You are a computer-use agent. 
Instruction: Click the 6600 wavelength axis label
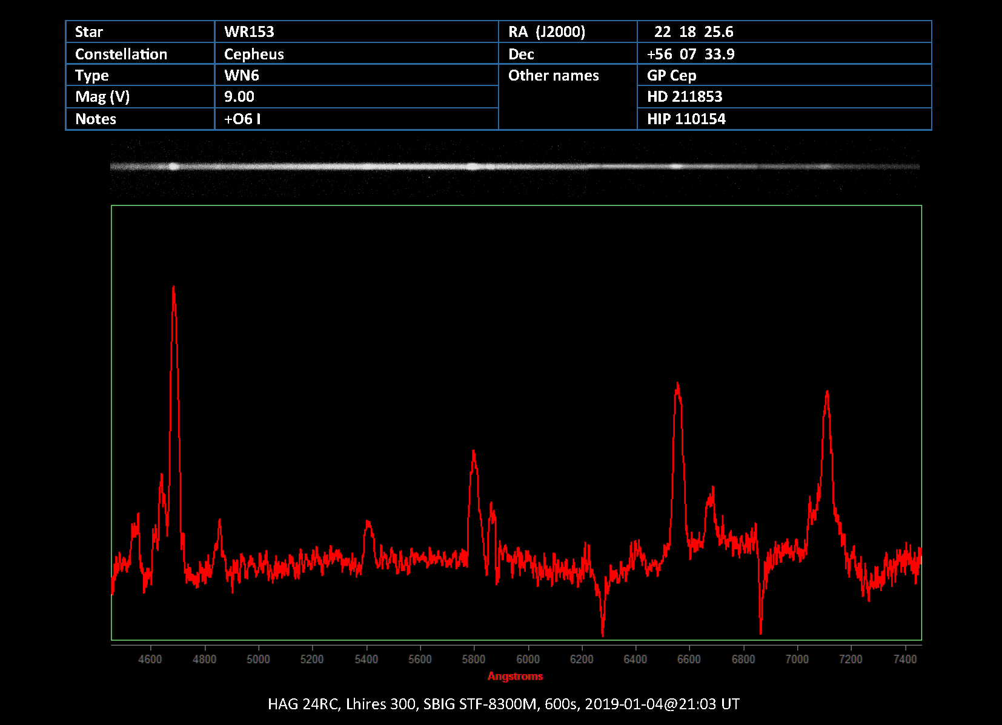(689, 659)
